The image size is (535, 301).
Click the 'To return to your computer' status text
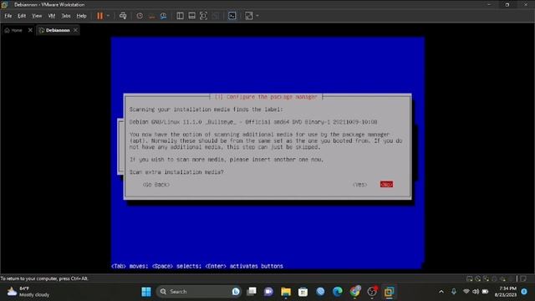44,278
